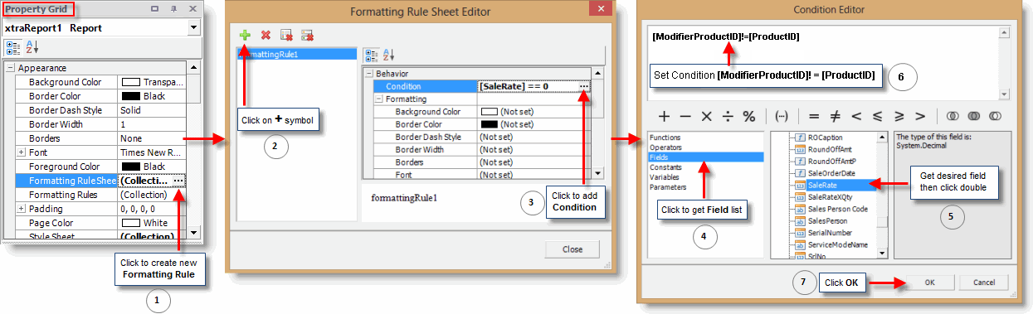Confirm Condition Editor with OK
The image size is (1033, 314).
coord(929,283)
